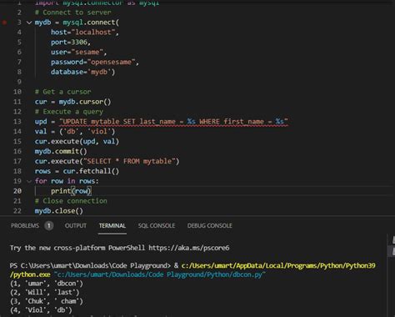Click the dbcon.py file path in terminal
Screen dimensions: 395x317
coord(160,274)
